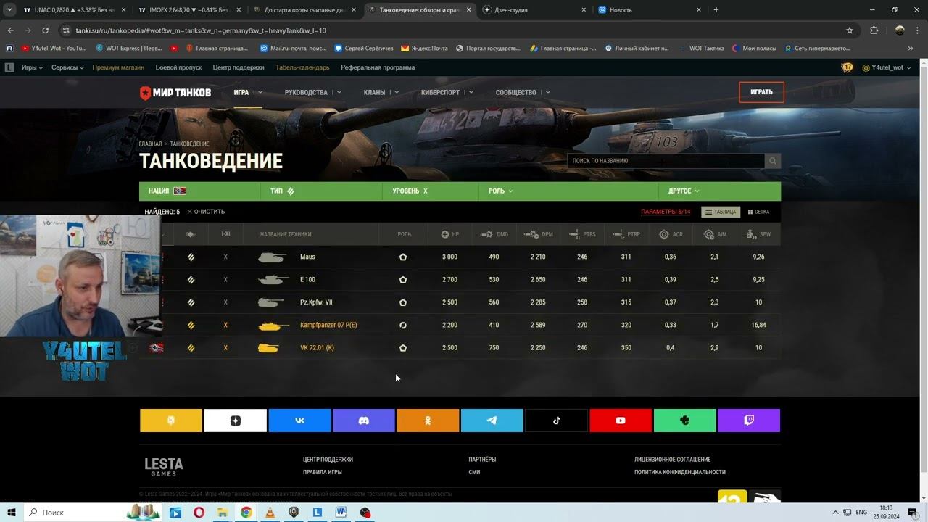The height and width of the screenshot is (522, 928).
Task: Open the Y4utel_wot account dropdown
Action: (887, 67)
